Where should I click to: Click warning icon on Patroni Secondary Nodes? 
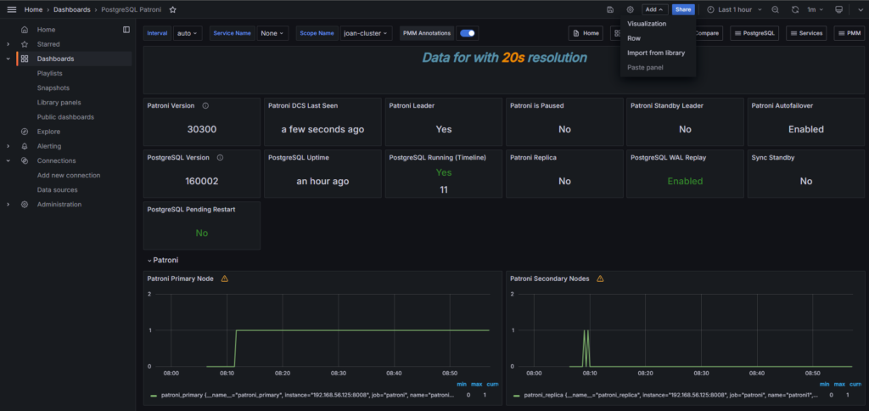coord(600,279)
